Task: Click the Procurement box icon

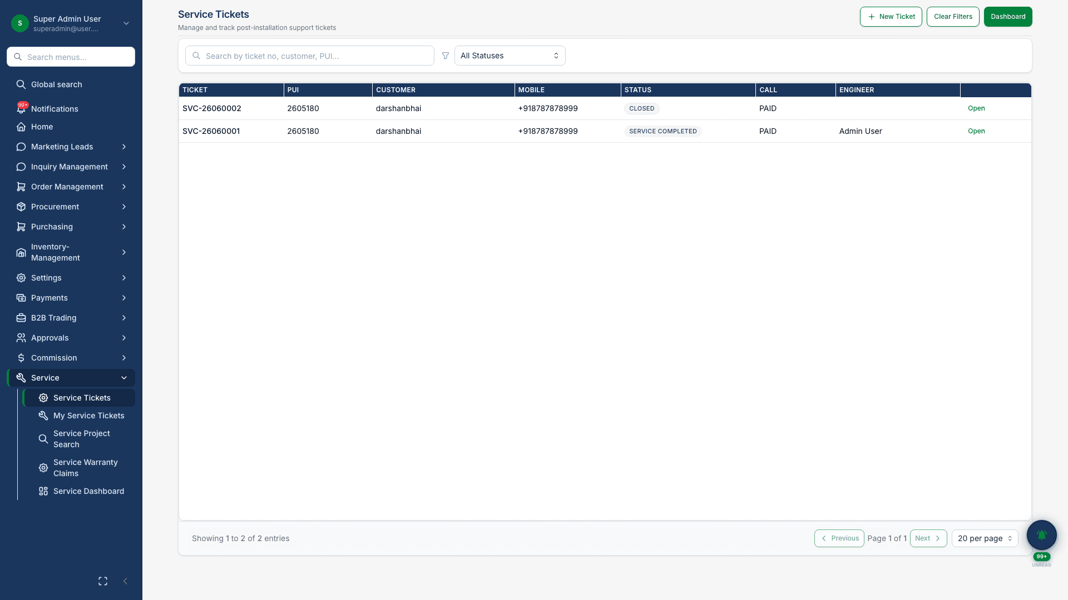Action: 21,207
